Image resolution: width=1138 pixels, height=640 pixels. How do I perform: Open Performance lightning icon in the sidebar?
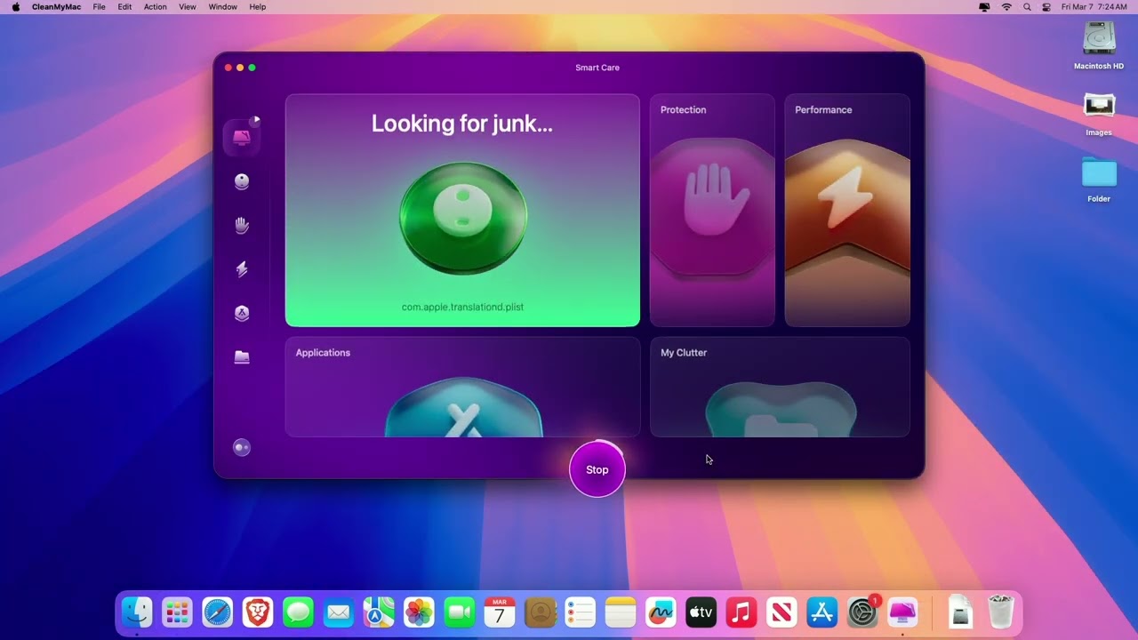click(x=242, y=269)
